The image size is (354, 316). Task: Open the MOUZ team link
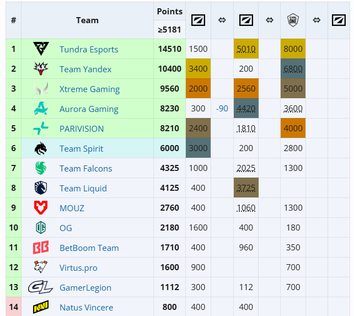(x=72, y=208)
